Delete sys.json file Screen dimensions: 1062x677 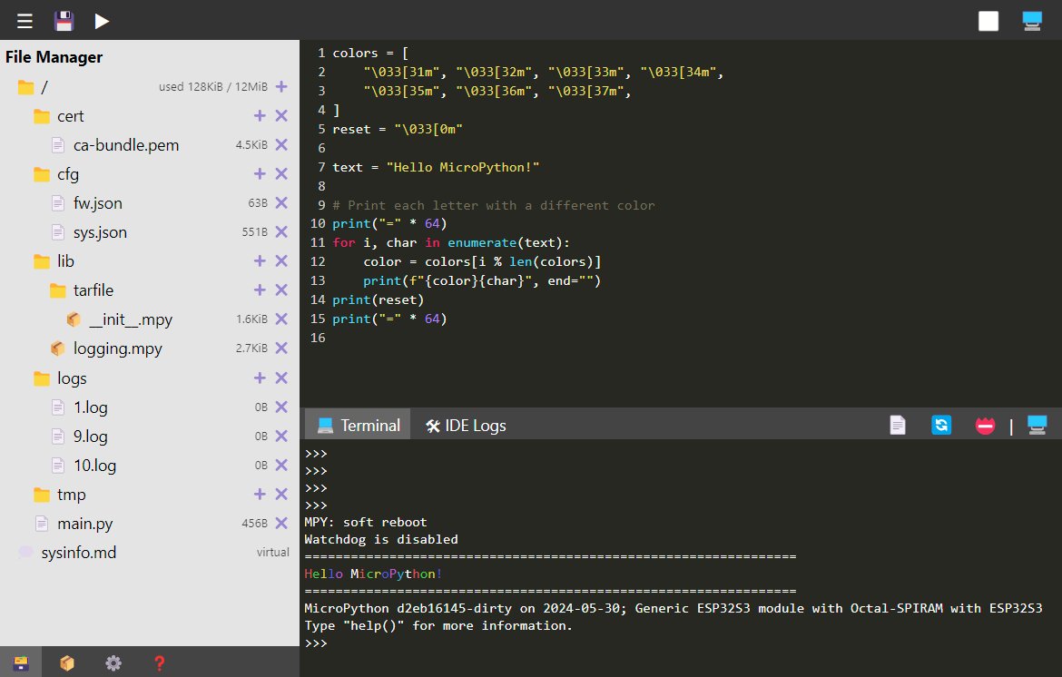[281, 231]
